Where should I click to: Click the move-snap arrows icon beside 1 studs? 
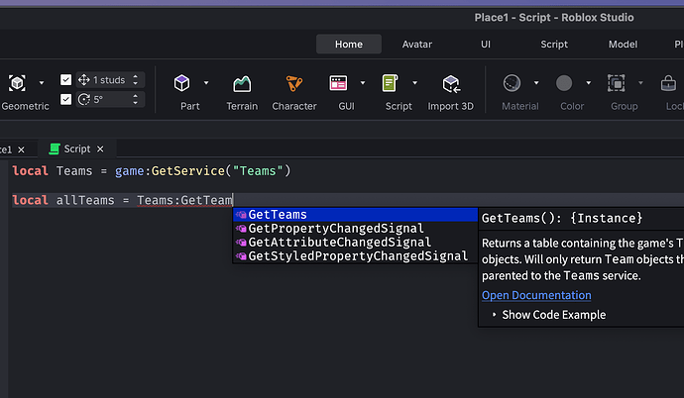[83, 79]
